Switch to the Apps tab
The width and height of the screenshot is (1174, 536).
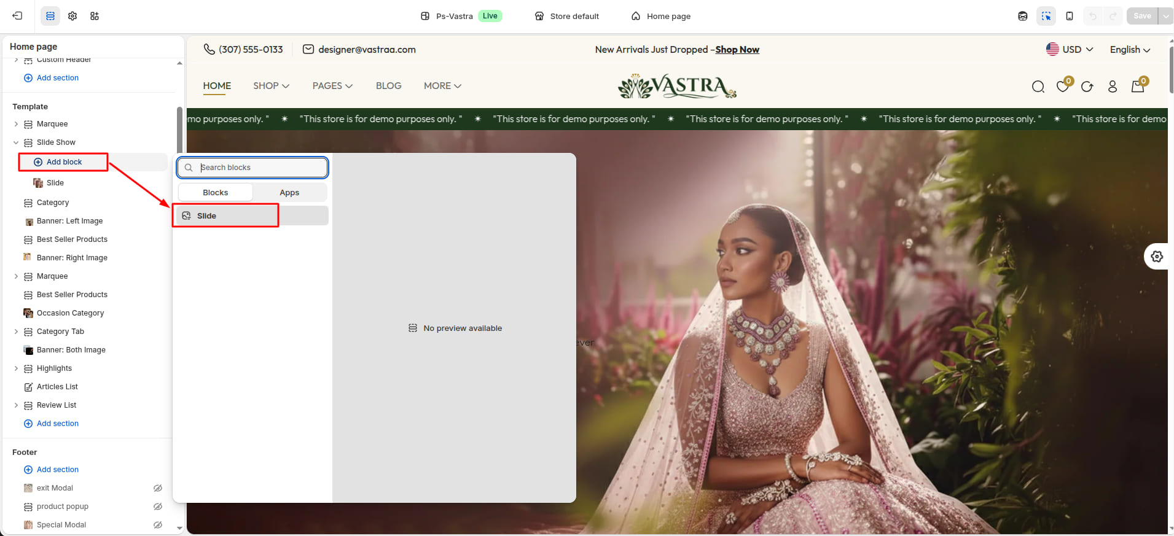tap(289, 193)
